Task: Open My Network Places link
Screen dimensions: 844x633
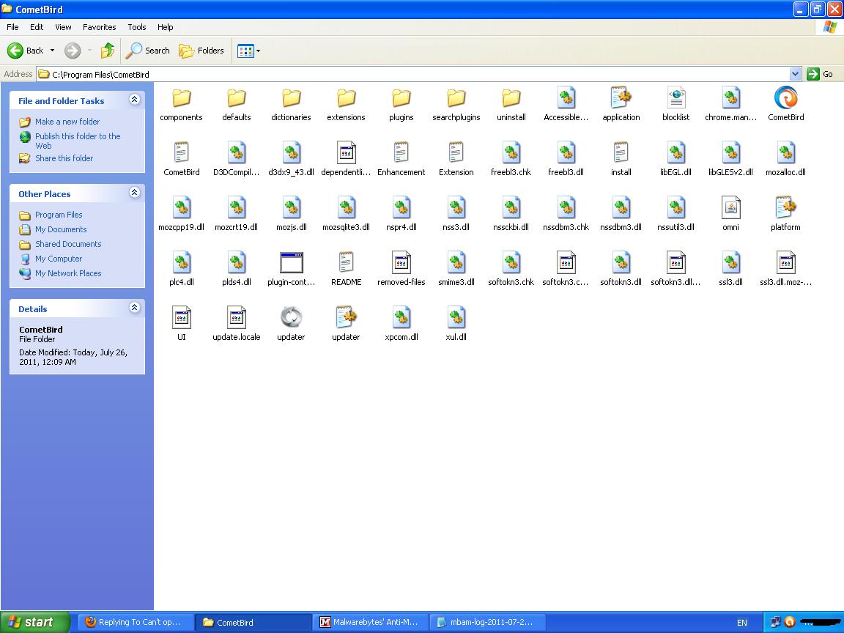Action: pyautogui.click(x=68, y=273)
